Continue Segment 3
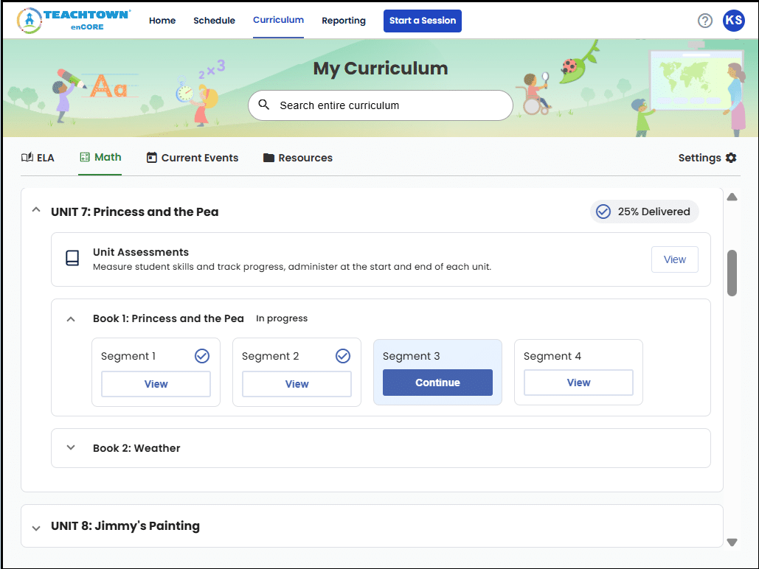 point(437,383)
